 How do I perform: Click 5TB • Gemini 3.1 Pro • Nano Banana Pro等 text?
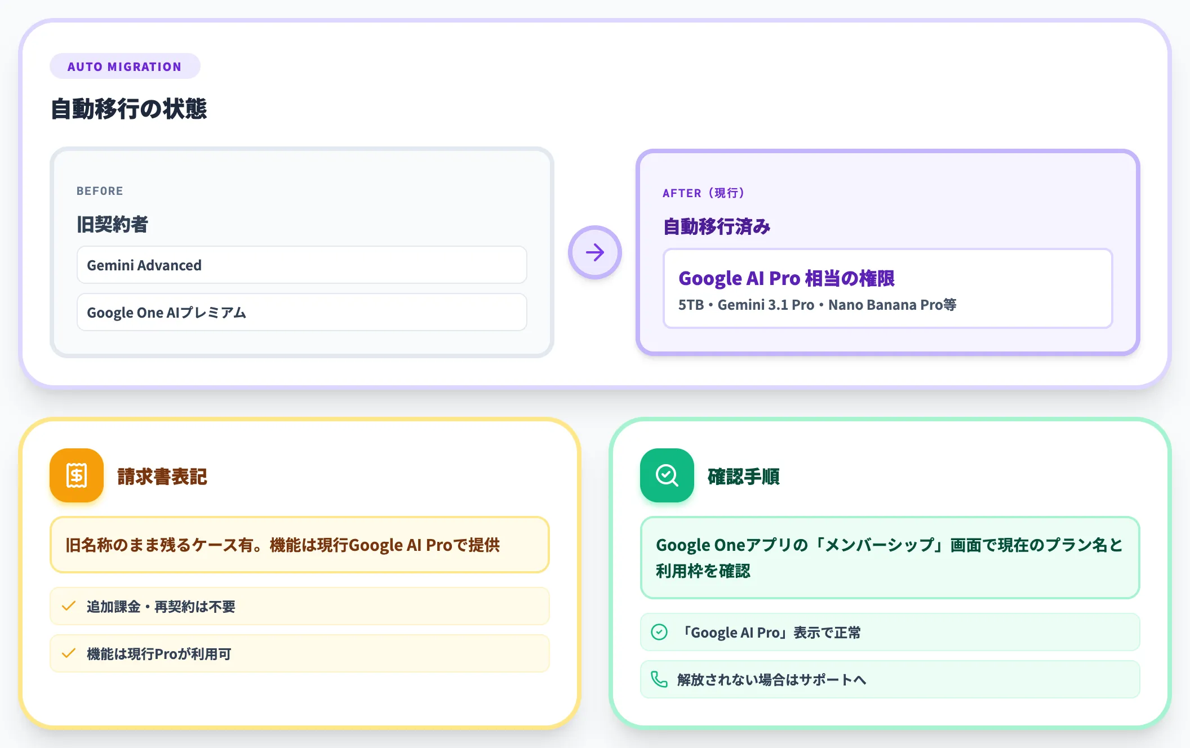click(817, 305)
